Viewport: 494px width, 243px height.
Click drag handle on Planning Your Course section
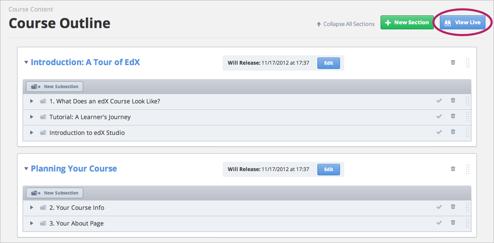pos(468,169)
